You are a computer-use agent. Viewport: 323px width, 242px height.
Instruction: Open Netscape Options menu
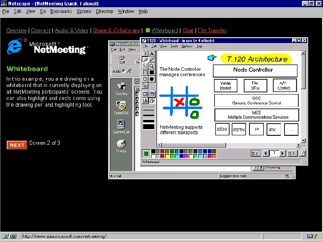[84, 12]
